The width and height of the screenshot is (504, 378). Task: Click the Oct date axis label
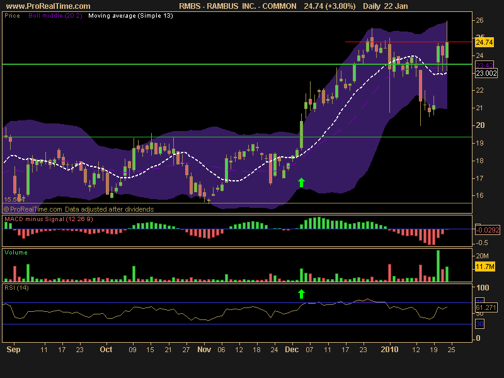click(x=106, y=350)
